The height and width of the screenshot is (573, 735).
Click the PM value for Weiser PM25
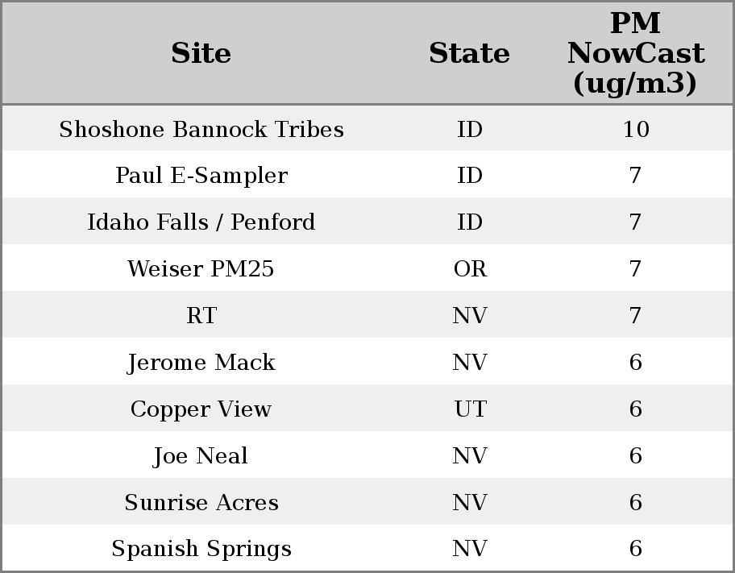635,269
